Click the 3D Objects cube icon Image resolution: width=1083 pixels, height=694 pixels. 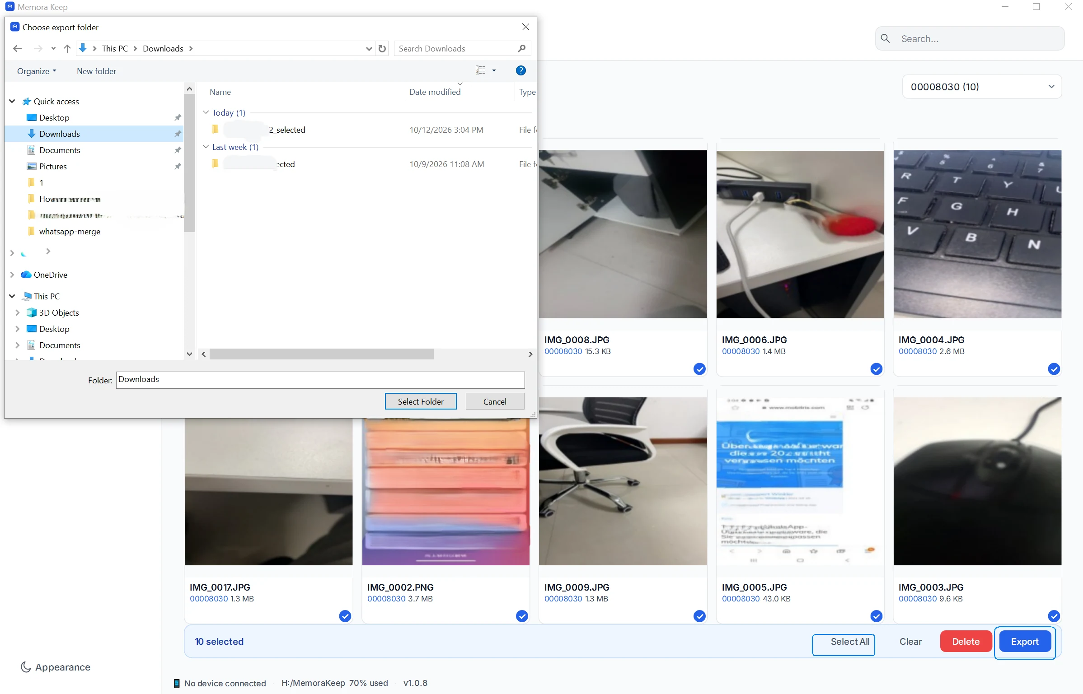31,312
